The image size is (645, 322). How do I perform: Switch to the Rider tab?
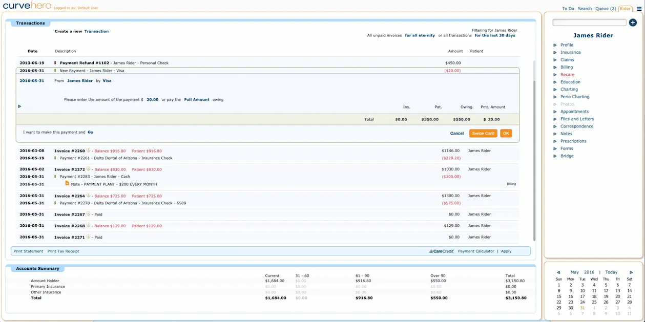click(625, 8)
